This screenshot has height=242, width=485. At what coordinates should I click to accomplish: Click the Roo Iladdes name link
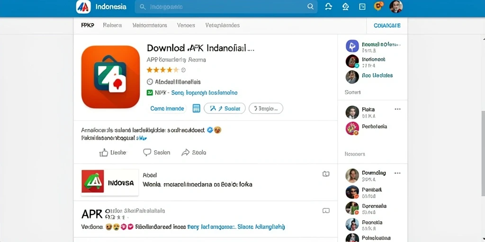[x=377, y=75]
